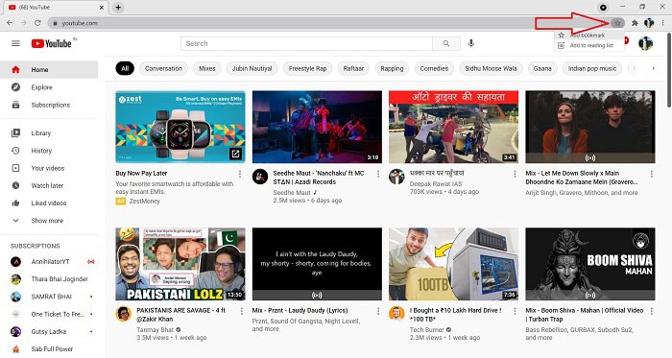This screenshot has height=358, width=672.
Task: Show more filter chips with right chevron
Action: pos(653,68)
